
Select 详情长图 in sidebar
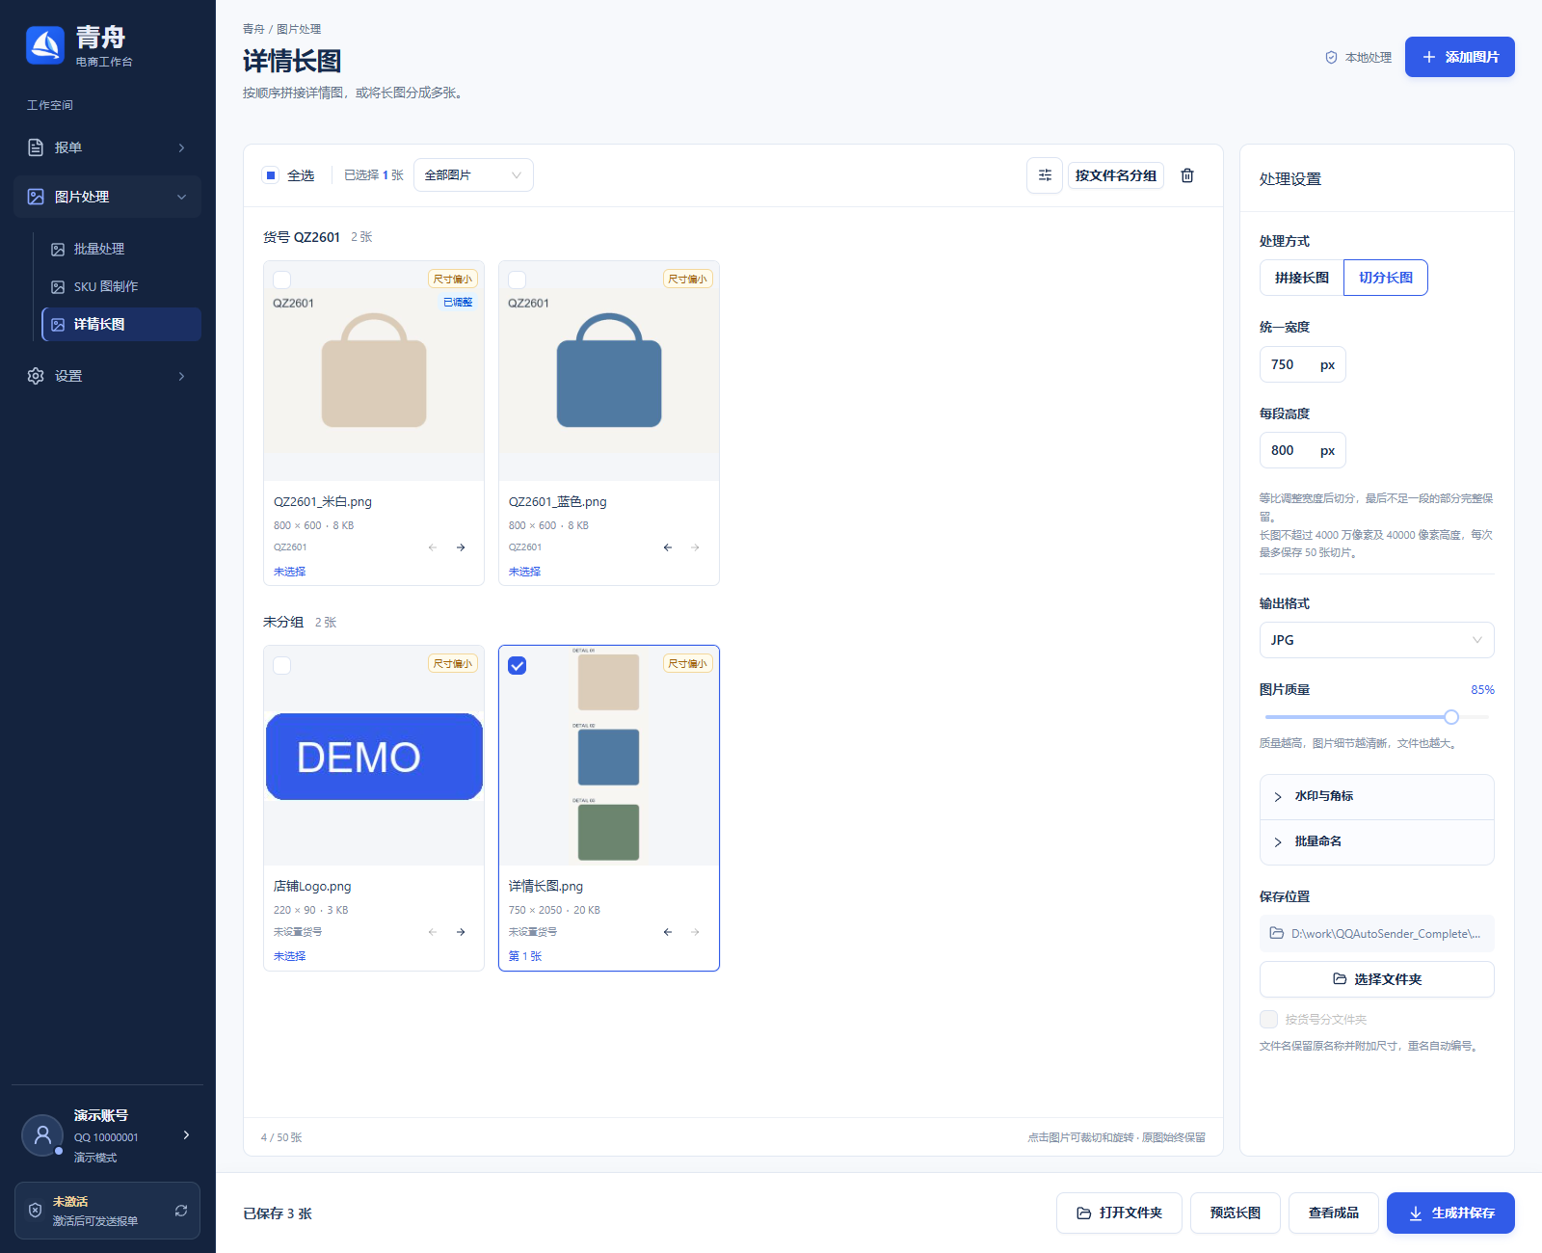coord(121,324)
